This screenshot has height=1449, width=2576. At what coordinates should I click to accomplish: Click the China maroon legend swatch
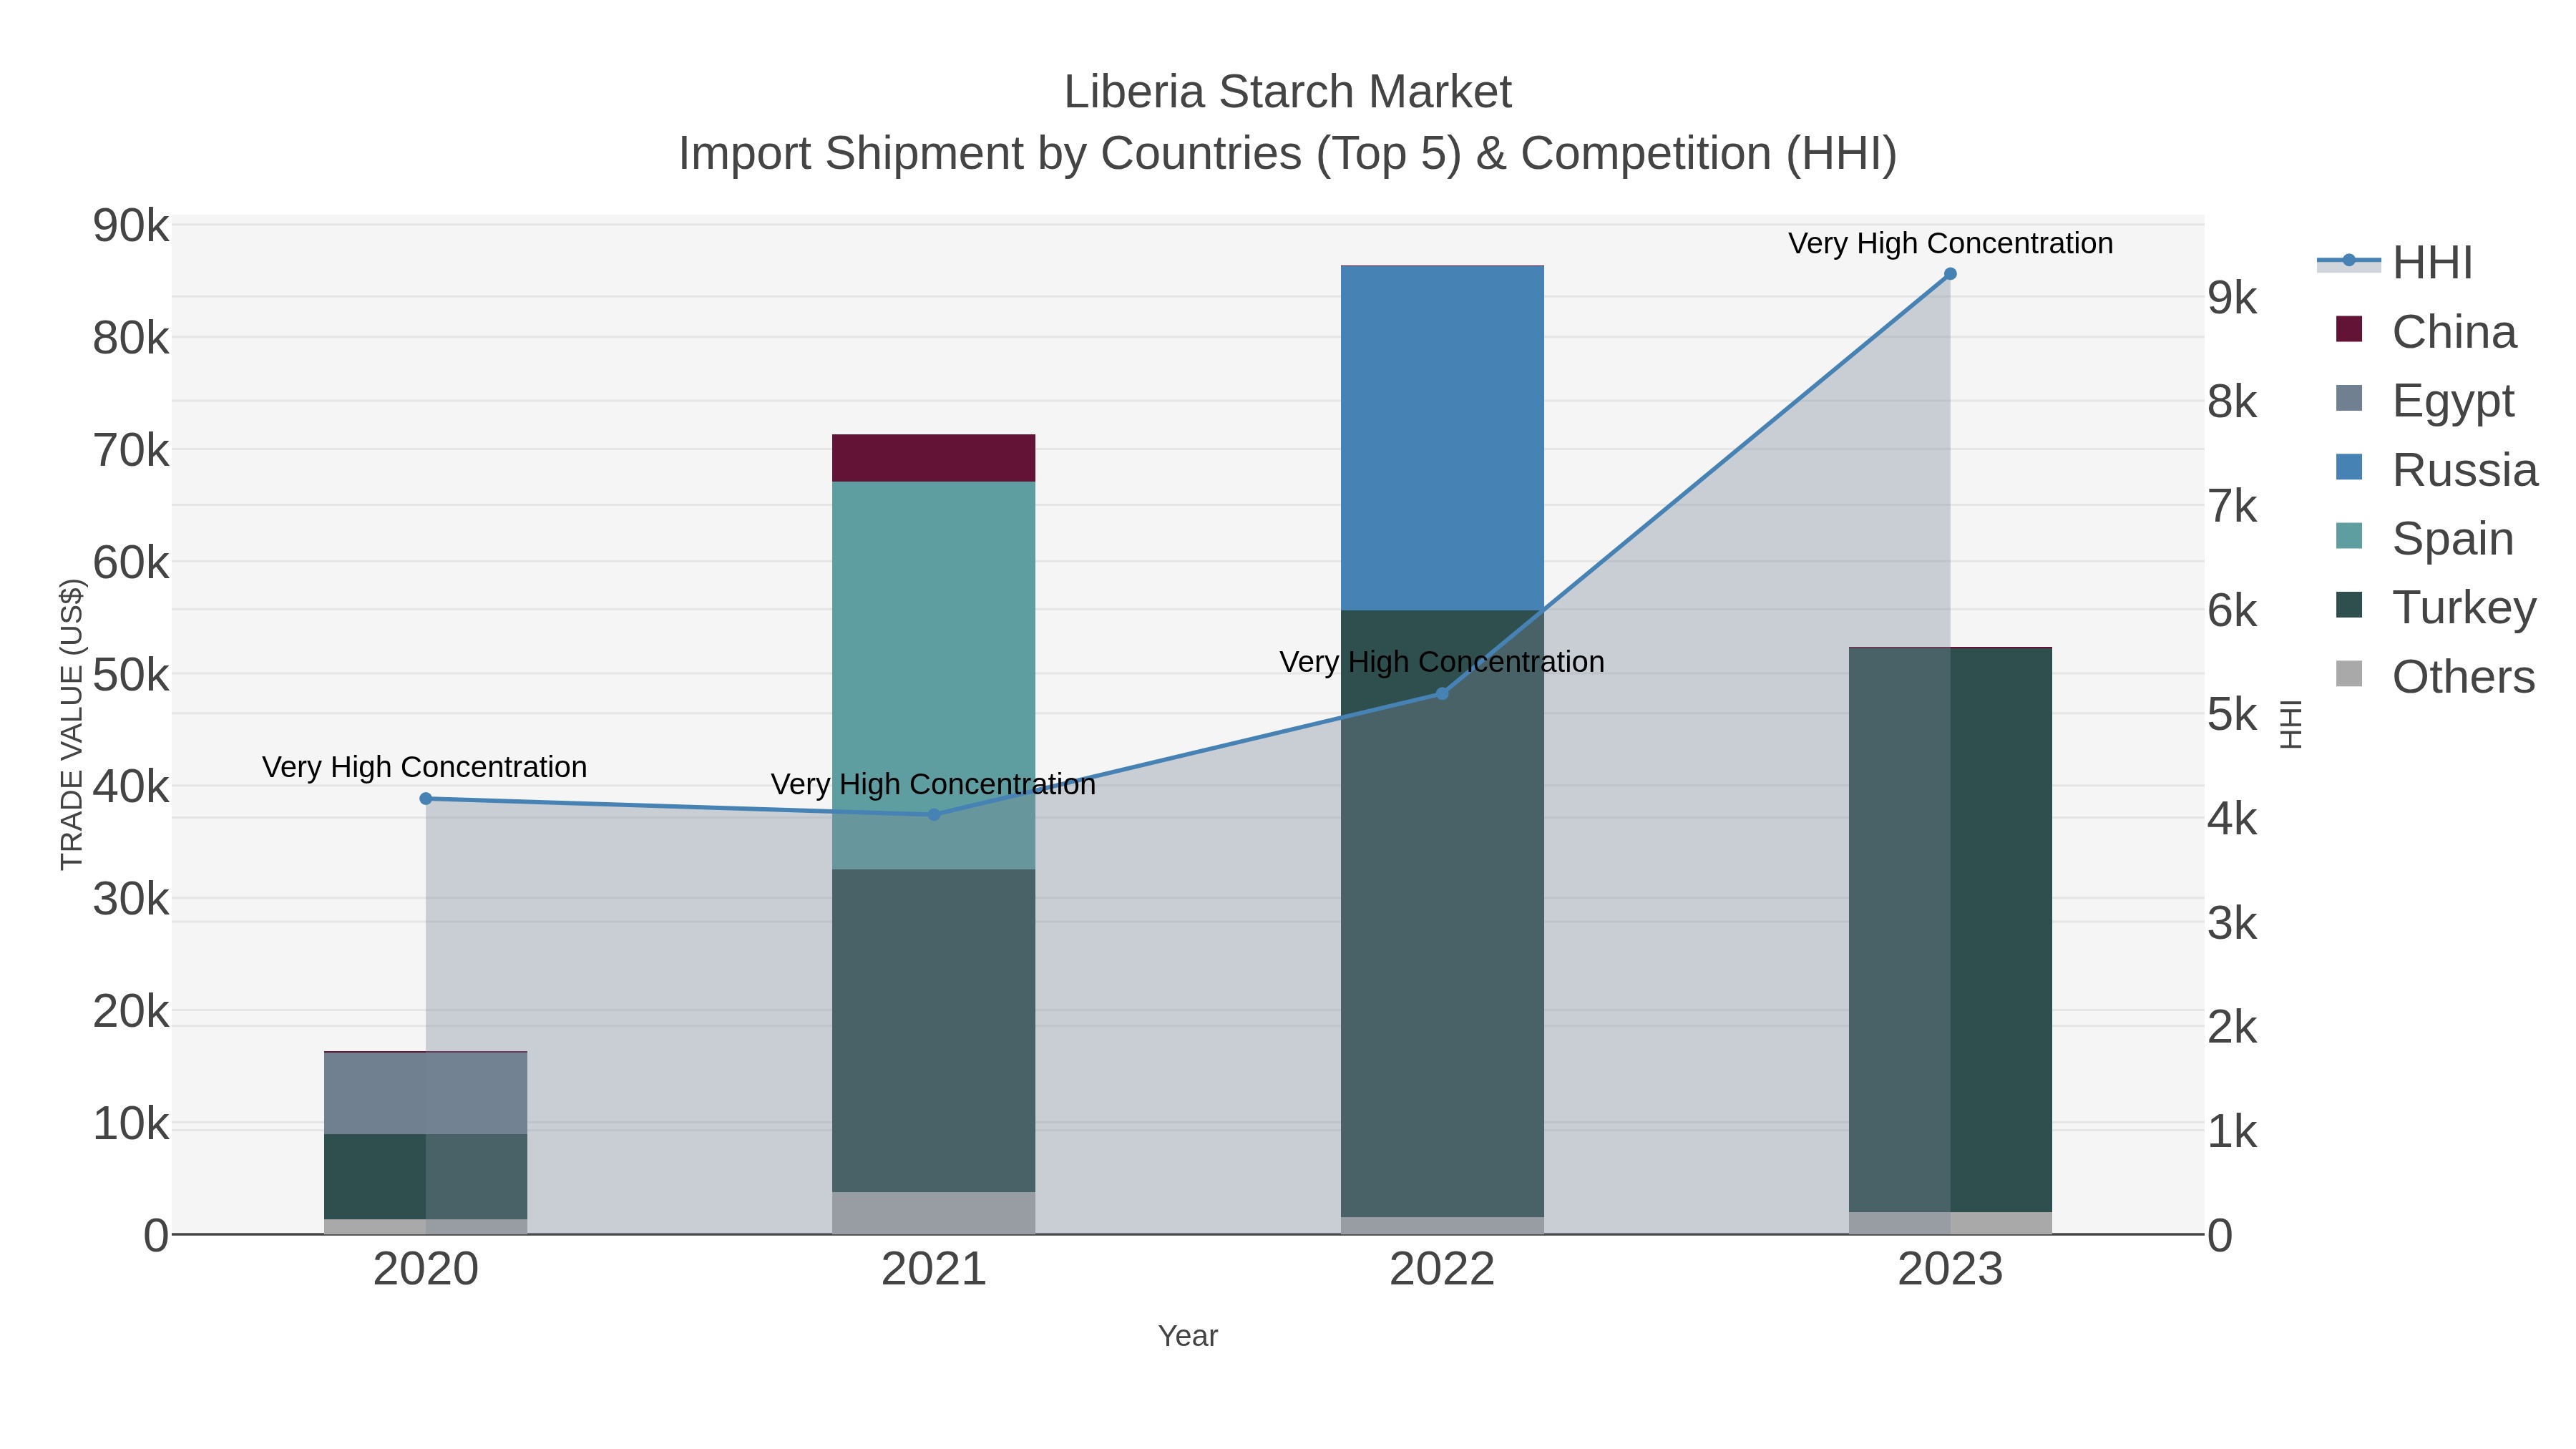[x=2349, y=329]
